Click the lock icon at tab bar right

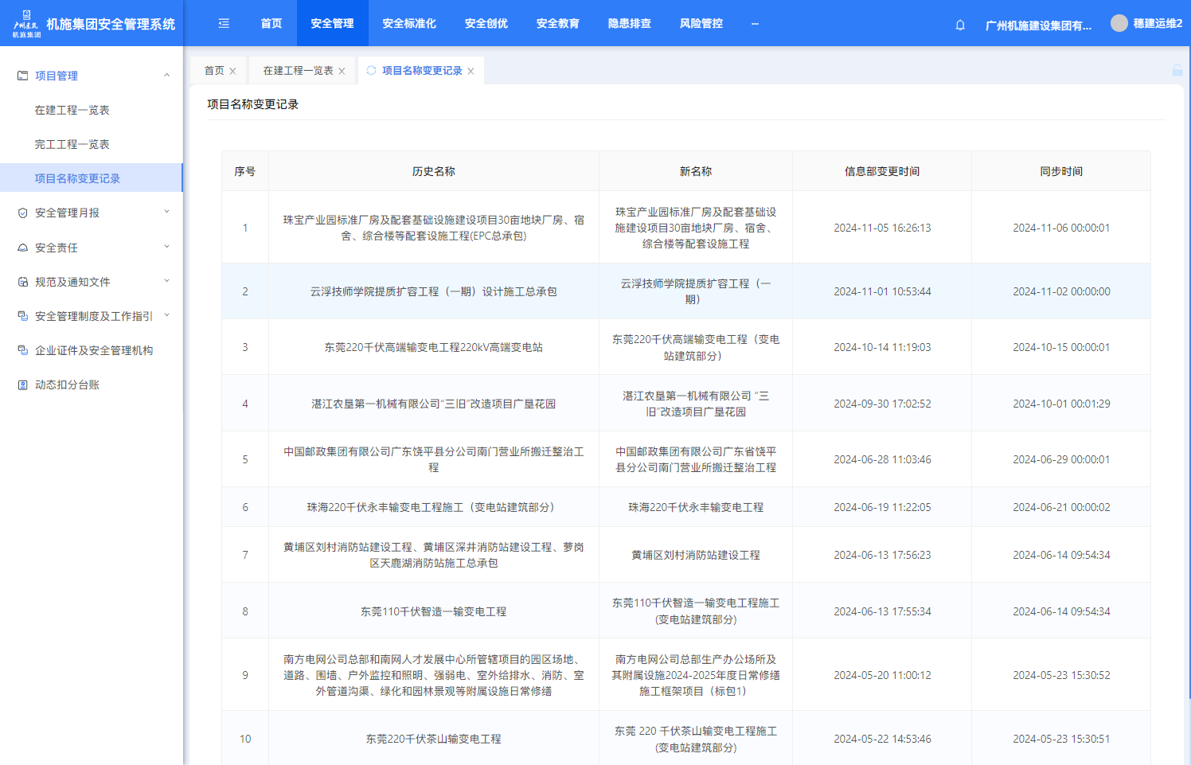[x=1177, y=70]
